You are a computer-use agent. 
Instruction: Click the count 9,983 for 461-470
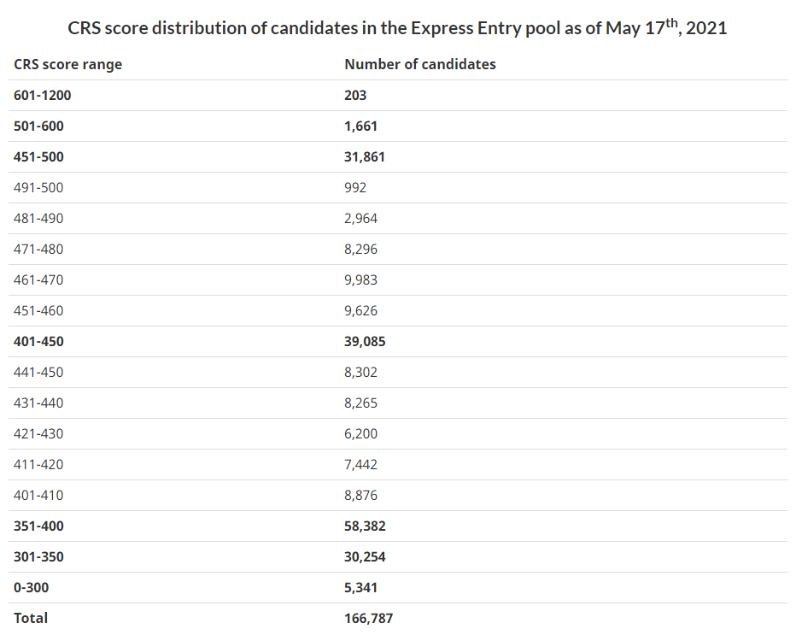(x=360, y=279)
